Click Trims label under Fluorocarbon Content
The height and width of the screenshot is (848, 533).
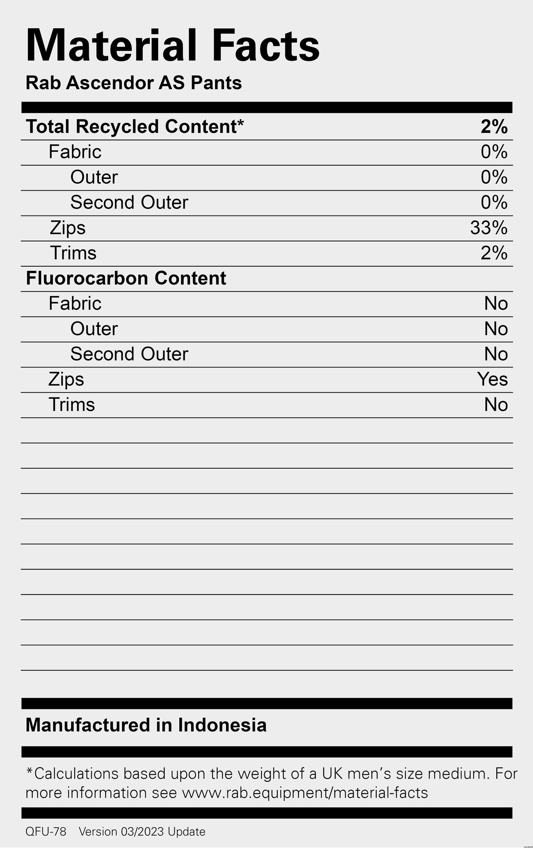72,405
